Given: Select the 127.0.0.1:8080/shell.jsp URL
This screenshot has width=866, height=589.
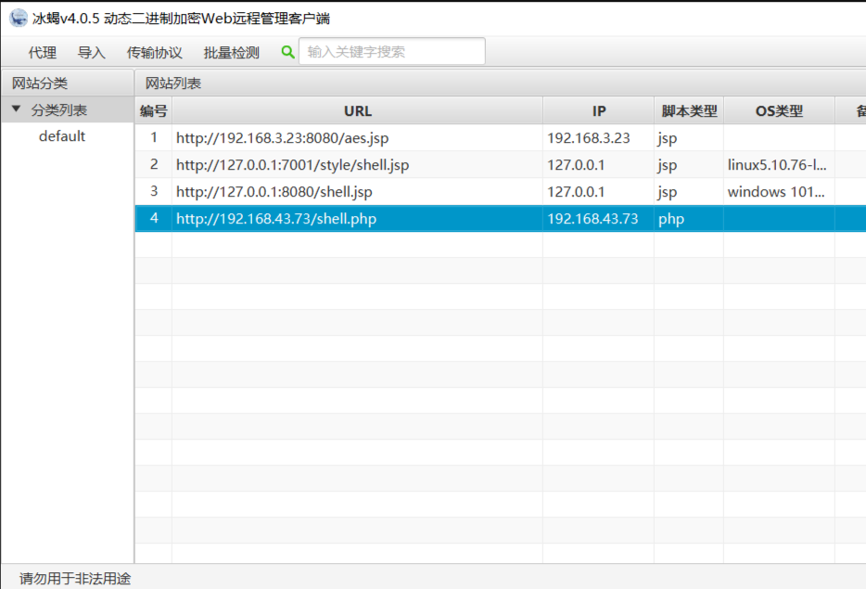Looking at the screenshot, I should pyautogui.click(x=274, y=192).
